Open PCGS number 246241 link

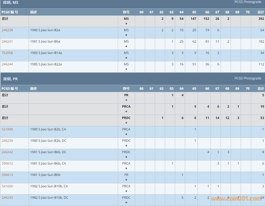pyautogui.click(x=7, y=41)
